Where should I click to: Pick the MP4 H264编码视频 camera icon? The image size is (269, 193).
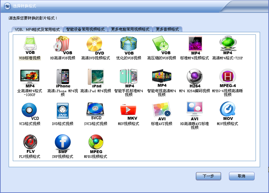195,78
